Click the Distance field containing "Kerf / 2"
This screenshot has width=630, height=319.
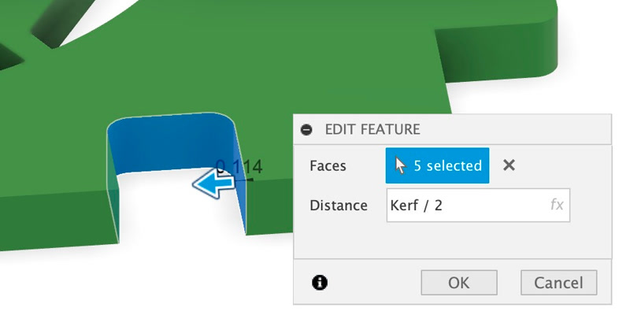point(478,205)
